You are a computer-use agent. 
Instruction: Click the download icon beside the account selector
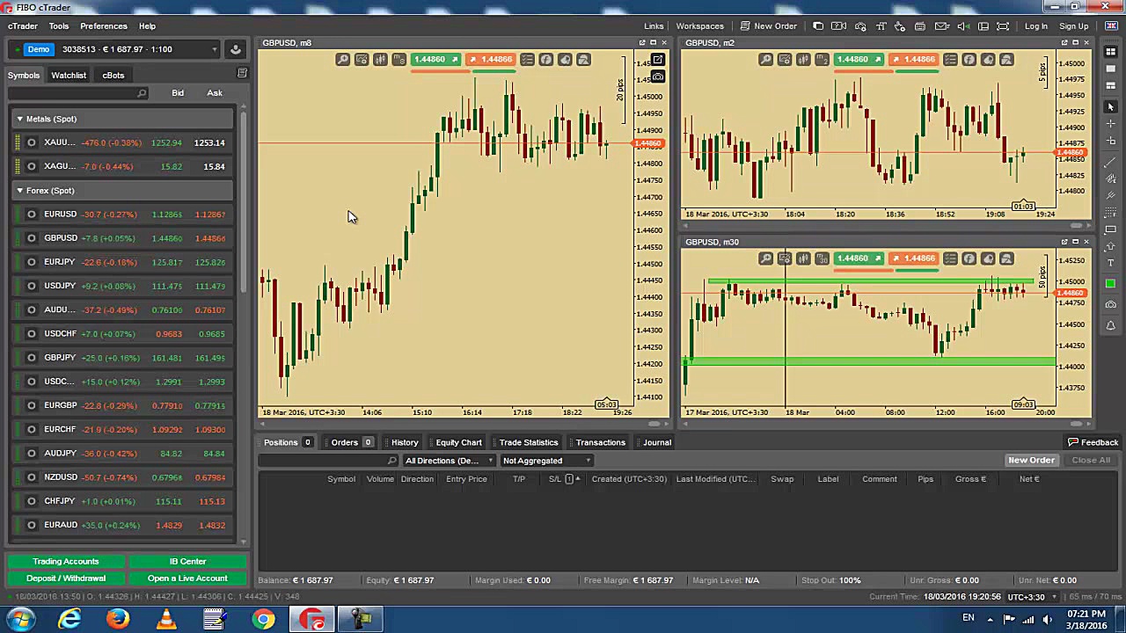point(236,49)
